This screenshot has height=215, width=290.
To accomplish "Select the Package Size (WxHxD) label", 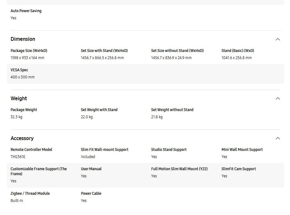I will point(29,51).
